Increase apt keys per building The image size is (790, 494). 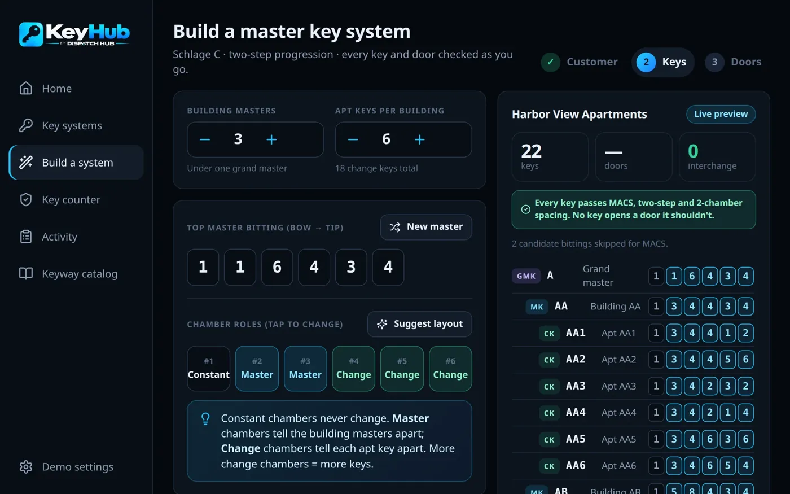(419, 139)
